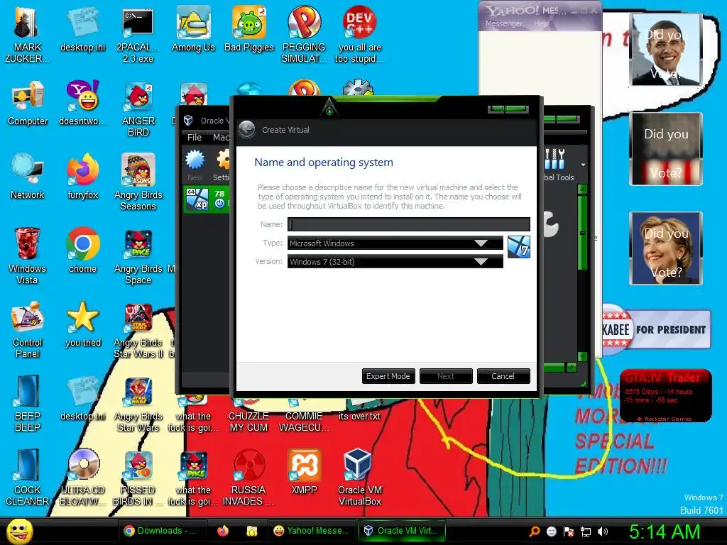Select the 2PACAL 2.3.exe desktop icon

point(138,35)
